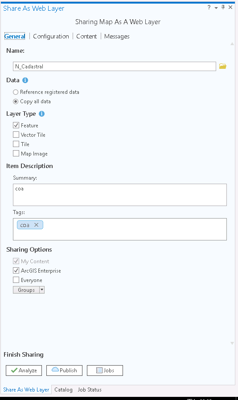Switch to the Configuration tab
238x400 pixels.
pyautogui.click(x=51, y=36)
